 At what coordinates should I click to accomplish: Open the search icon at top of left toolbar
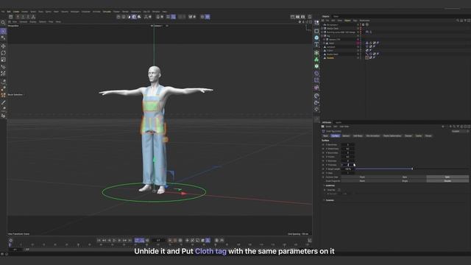click(3, 23)
